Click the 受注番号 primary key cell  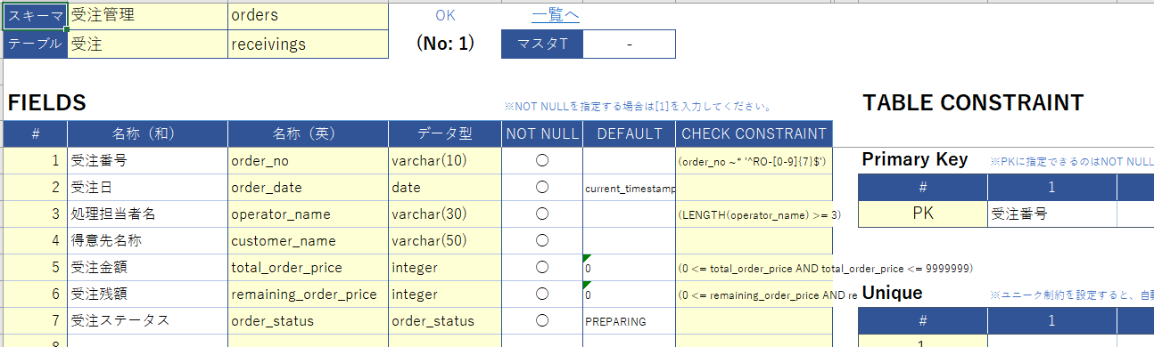[x=1052, y=214]
